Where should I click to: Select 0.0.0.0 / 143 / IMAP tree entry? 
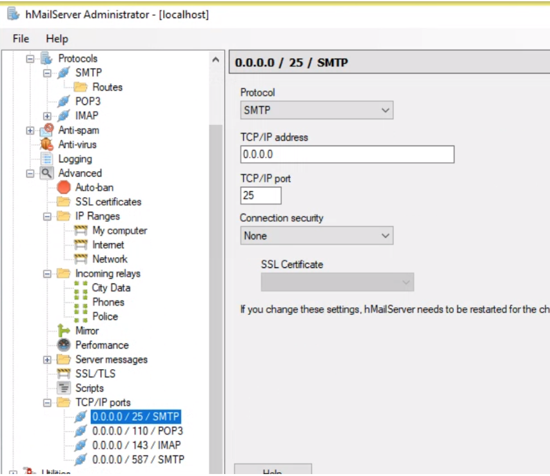tap(137, 445)
